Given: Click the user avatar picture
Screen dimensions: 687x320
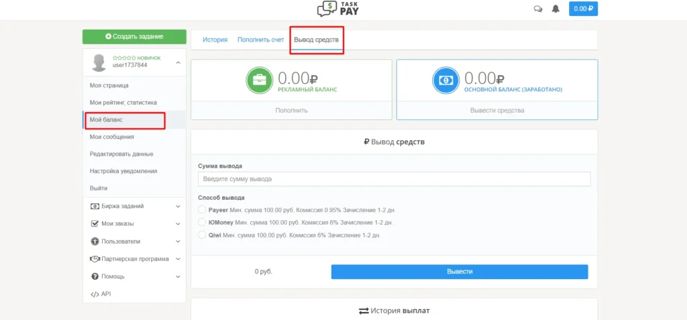Looking at the screenshot, I should (x=99, y=62).
